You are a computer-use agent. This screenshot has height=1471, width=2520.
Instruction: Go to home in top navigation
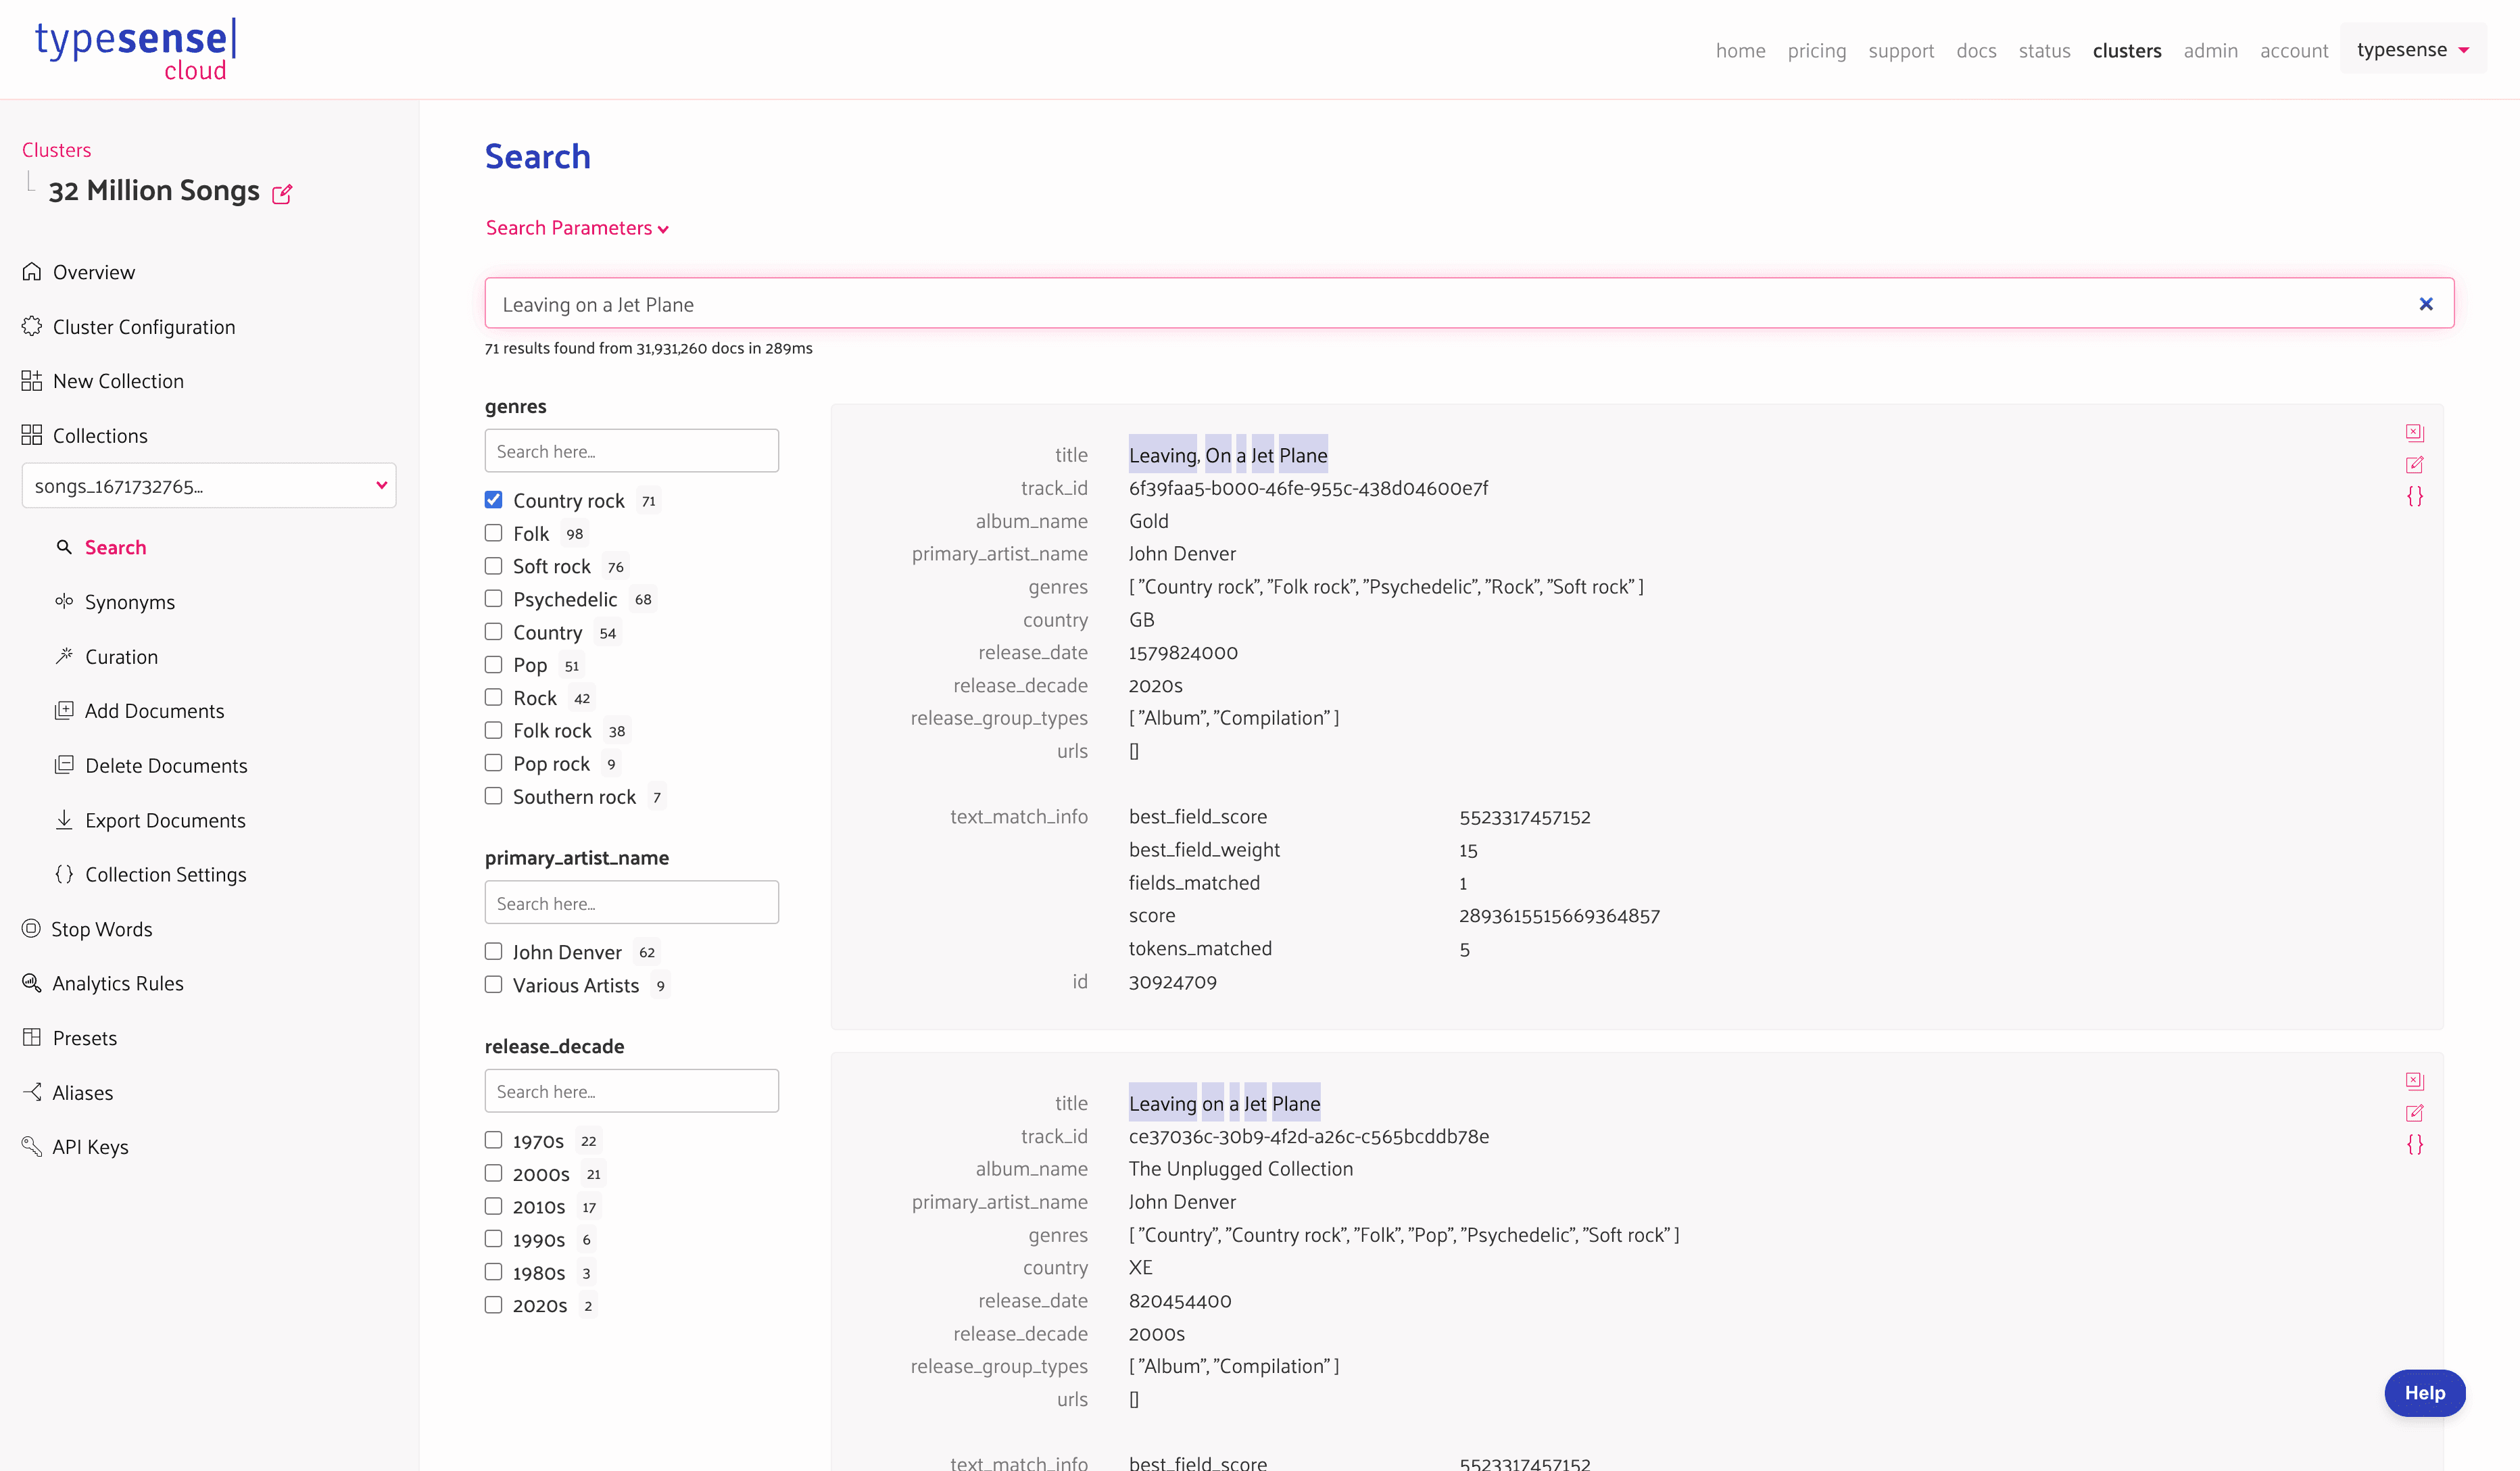tap(1740, 50)
